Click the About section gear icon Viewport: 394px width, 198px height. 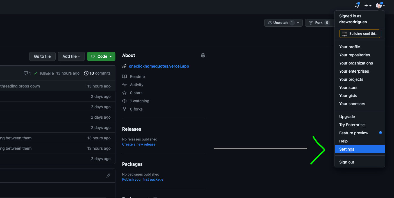point(203,56)
